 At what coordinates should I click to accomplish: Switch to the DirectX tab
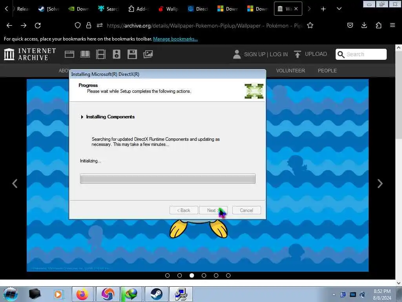(x=198, y=9)
